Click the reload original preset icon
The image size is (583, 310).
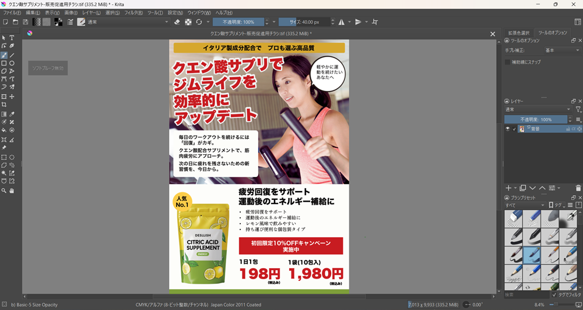pos(199,22)
